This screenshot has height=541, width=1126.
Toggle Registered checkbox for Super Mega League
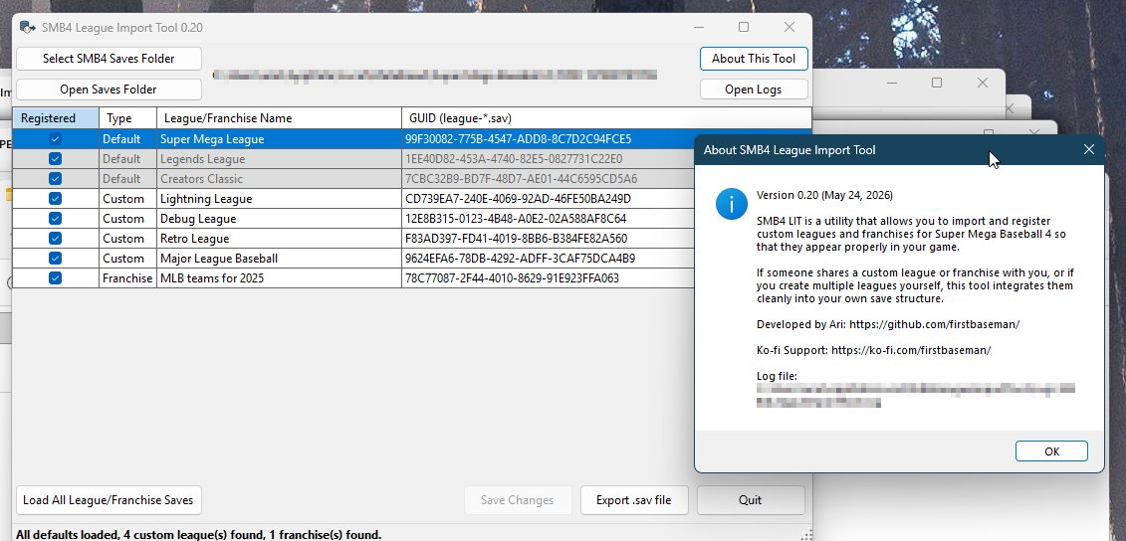coord(56,139)
